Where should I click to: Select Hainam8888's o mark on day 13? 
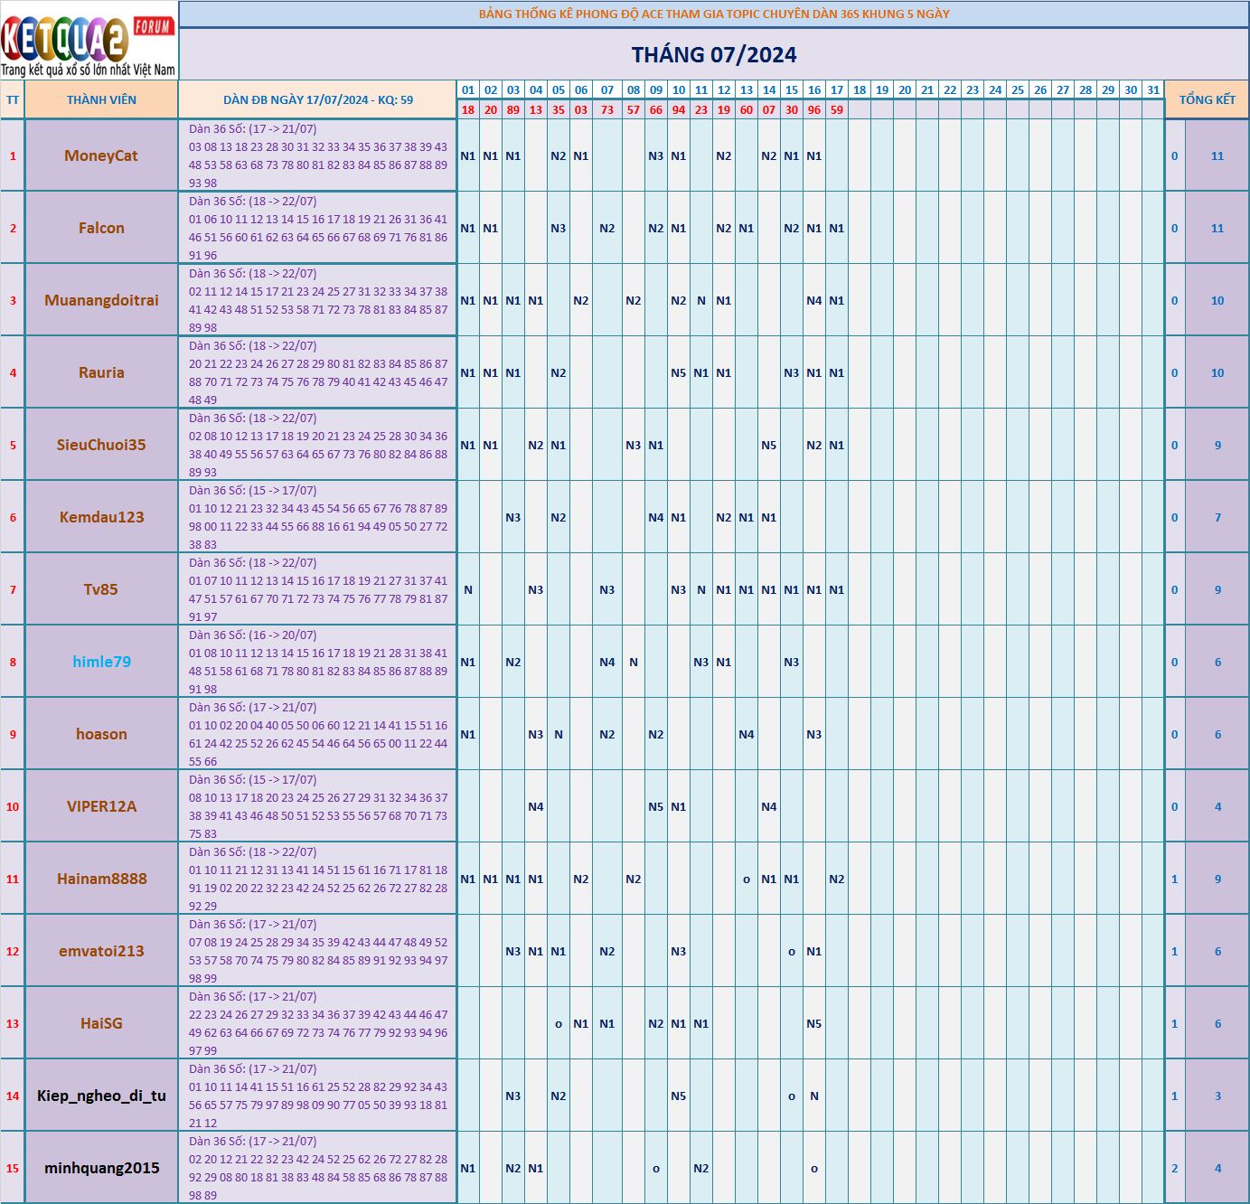tap(747, 879)
